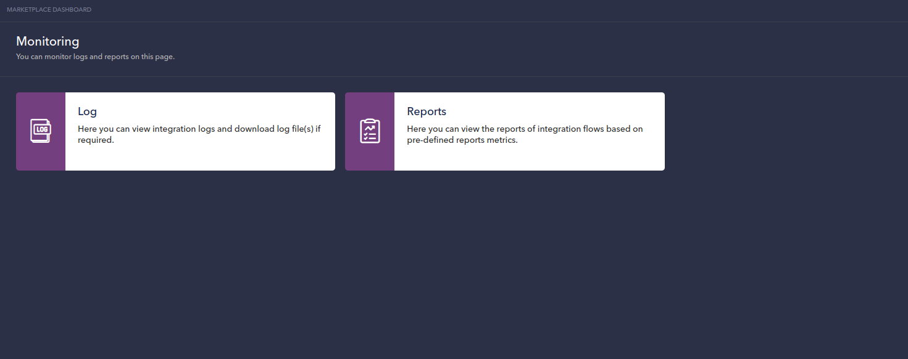This screenshot has height=359, width=908.
Task: Click the trend arrow in the Reports icon
Action: 370,127
